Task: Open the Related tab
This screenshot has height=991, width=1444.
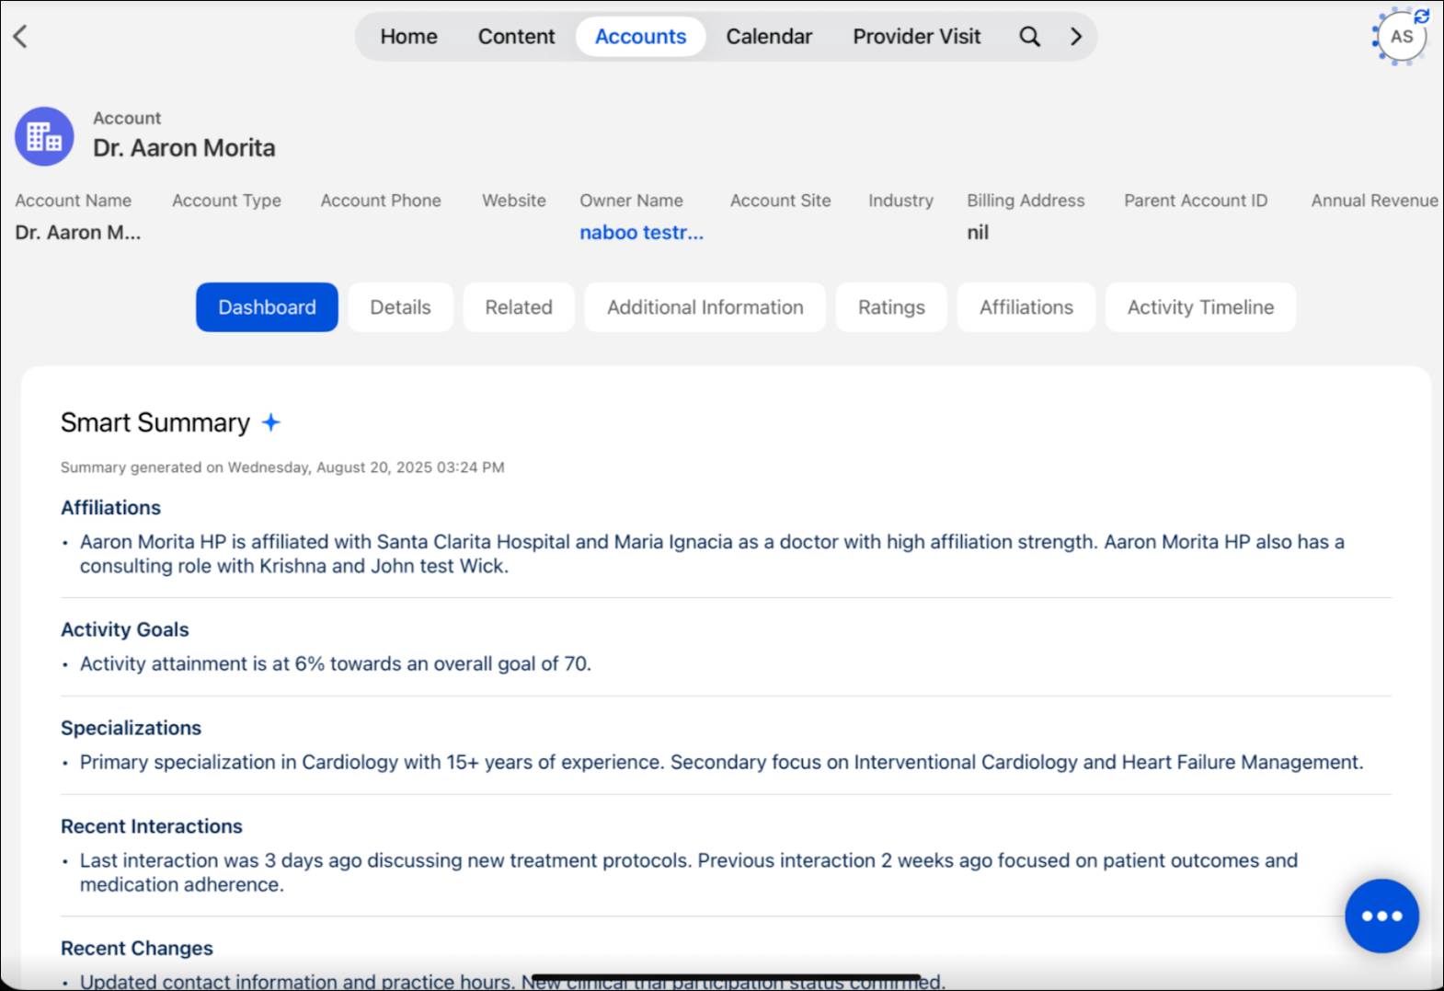Action: [519, 307]
